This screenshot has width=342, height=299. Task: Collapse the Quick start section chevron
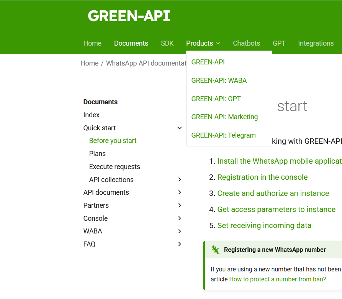180,128
